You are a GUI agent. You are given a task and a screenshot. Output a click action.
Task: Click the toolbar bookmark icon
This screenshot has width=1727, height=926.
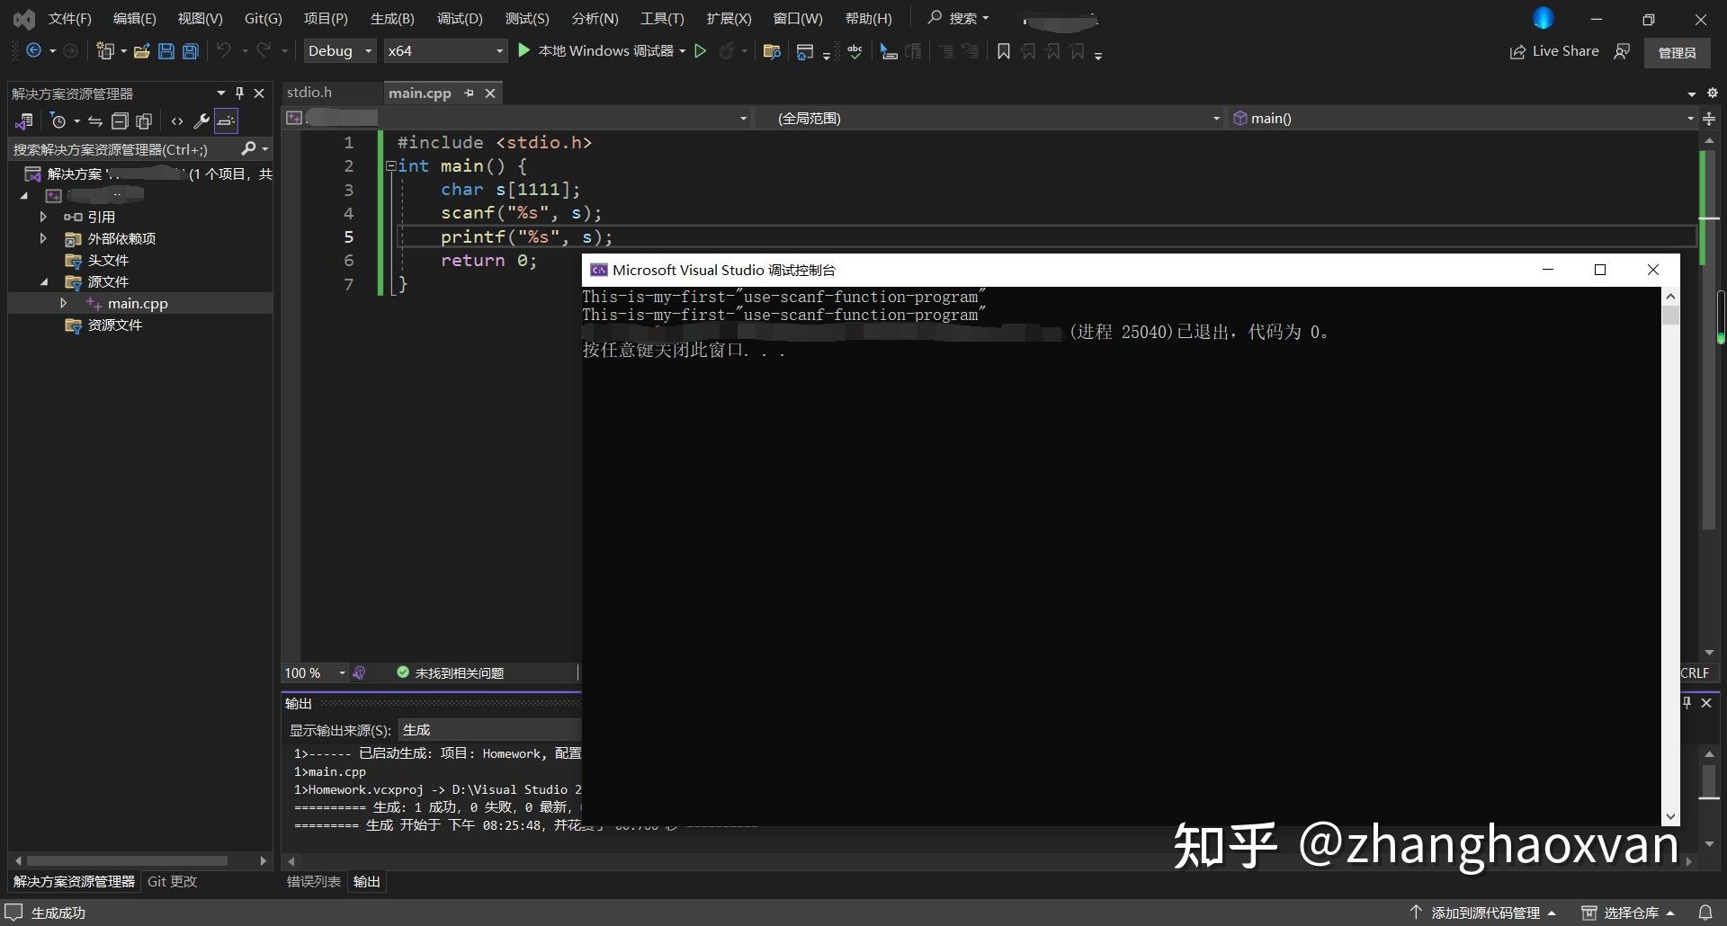pos(1005,52)
